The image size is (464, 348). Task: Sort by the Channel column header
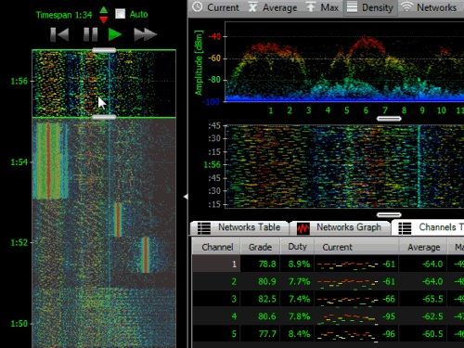click(x=216, y=247)
